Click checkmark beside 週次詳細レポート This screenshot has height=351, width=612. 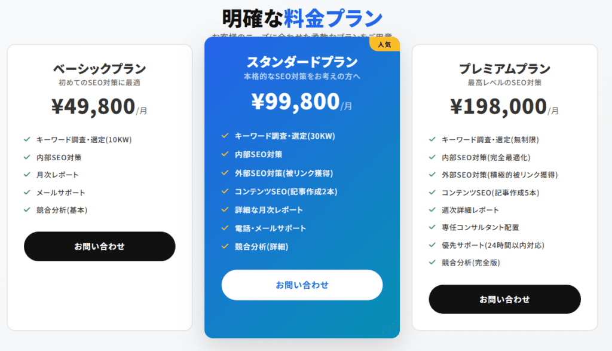click(x=432, y=209)
